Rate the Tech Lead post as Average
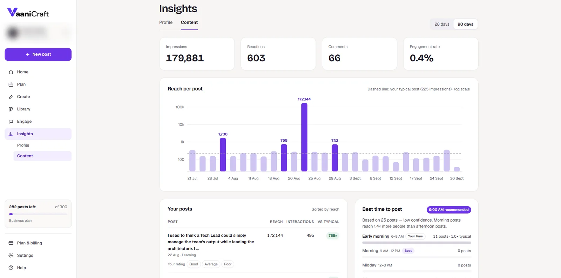 click(211, 264)
